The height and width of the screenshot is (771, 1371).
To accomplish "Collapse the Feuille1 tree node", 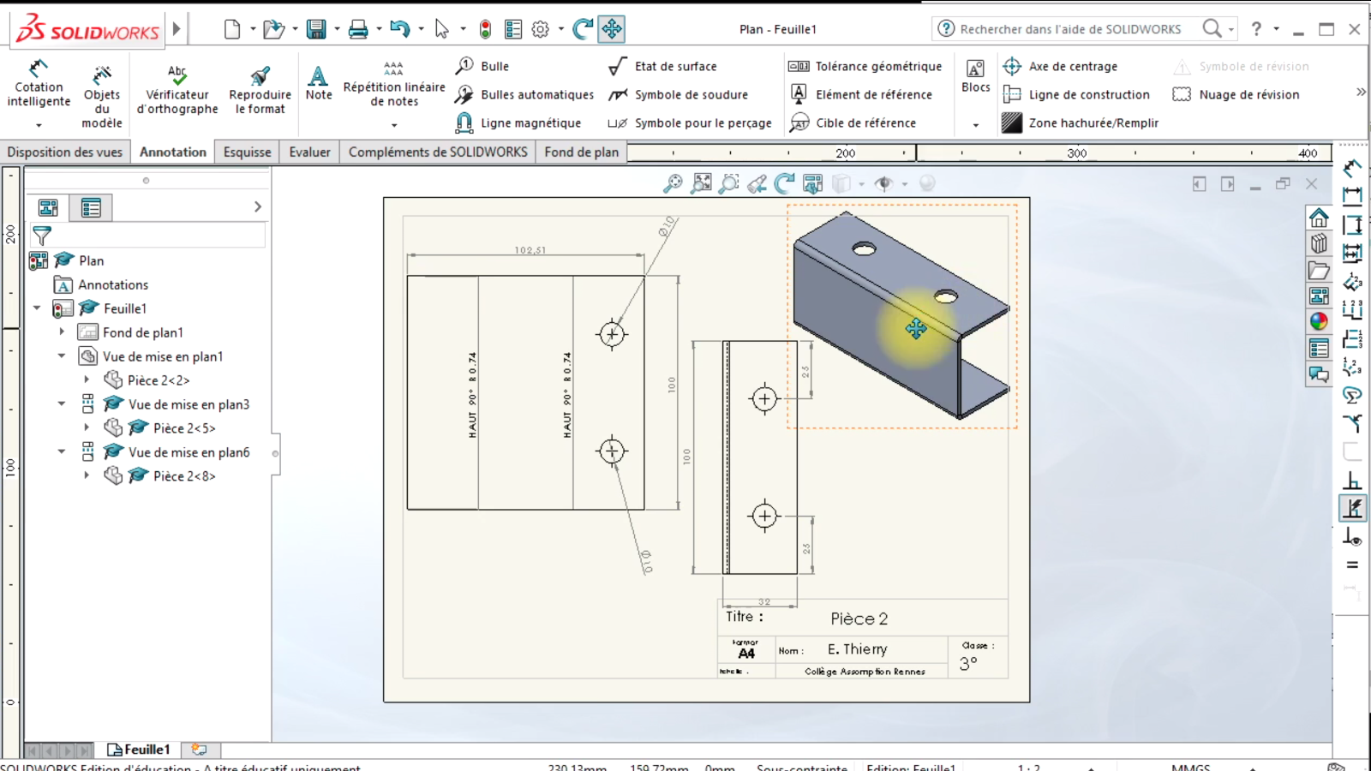I will click(37, 308).
